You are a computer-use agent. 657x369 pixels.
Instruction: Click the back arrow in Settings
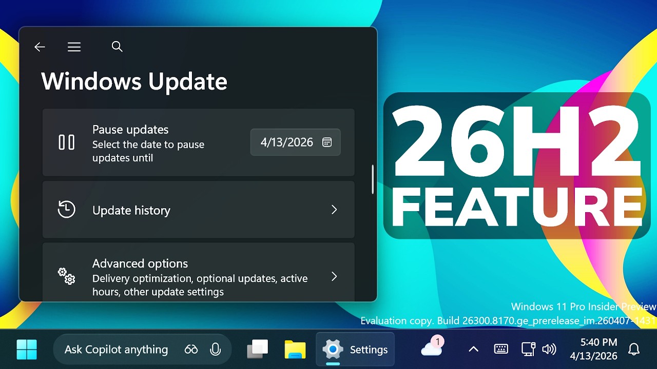point(40,47)
